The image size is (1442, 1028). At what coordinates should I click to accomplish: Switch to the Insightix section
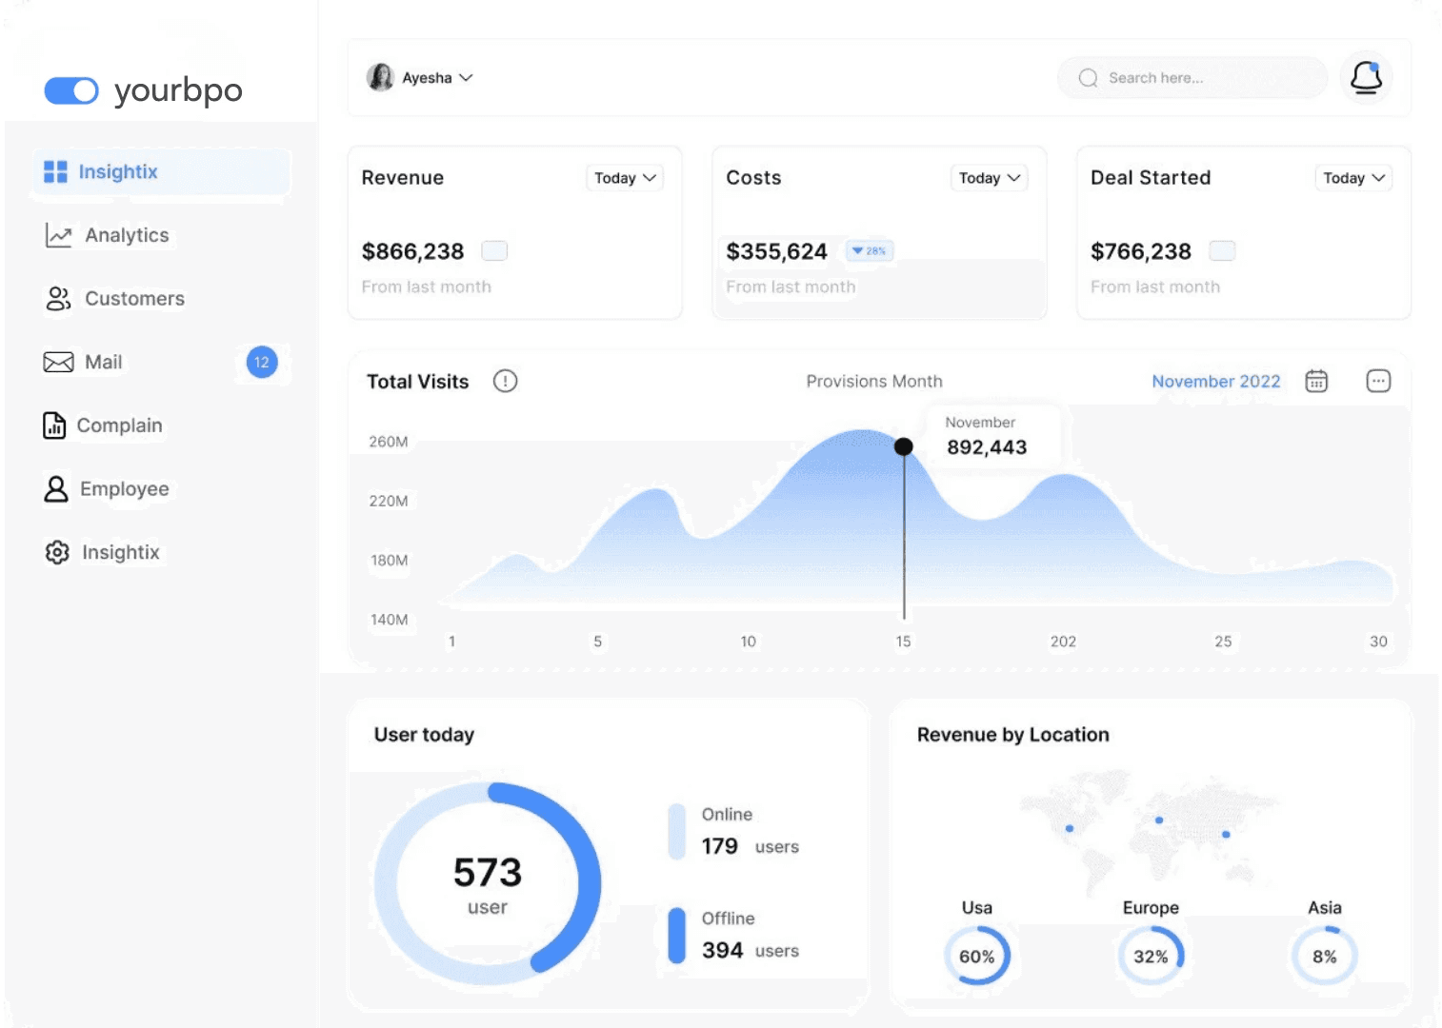(118, 171)
